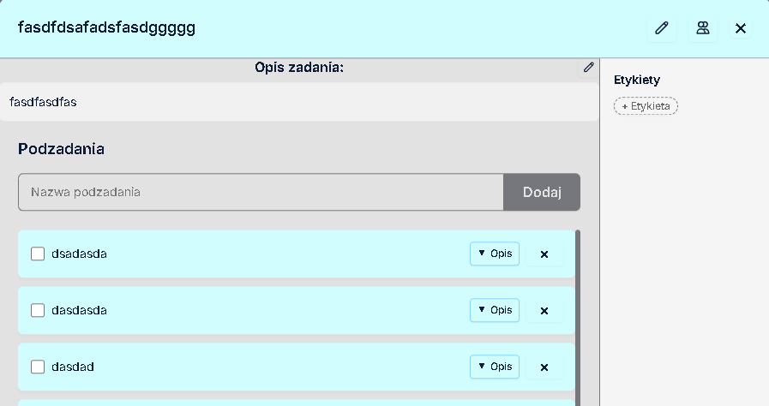Close the task dialog with X
This screenshot has height=406, width=769.
pyautogui.click(x=741, y=28)
